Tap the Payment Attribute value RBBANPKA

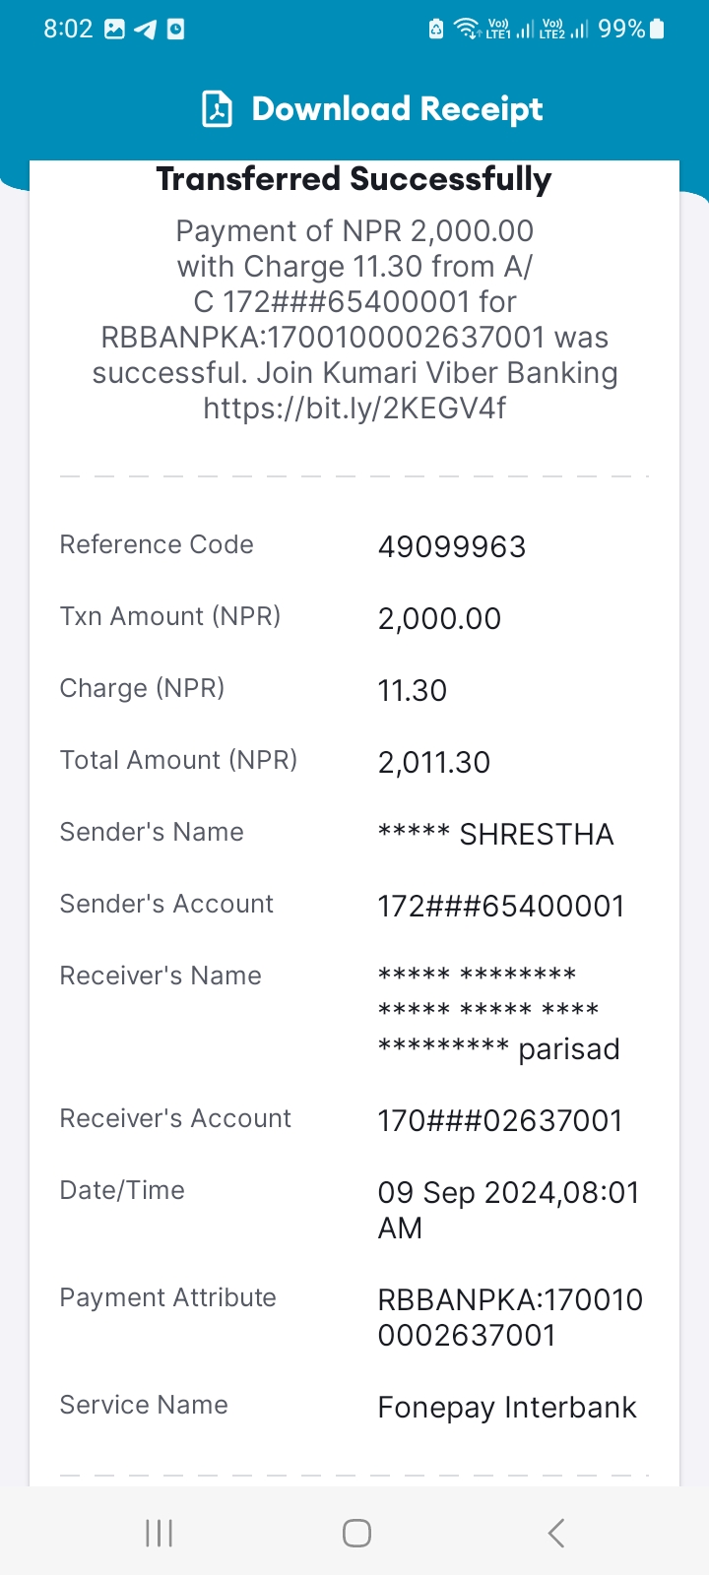tap(510, 1317)
